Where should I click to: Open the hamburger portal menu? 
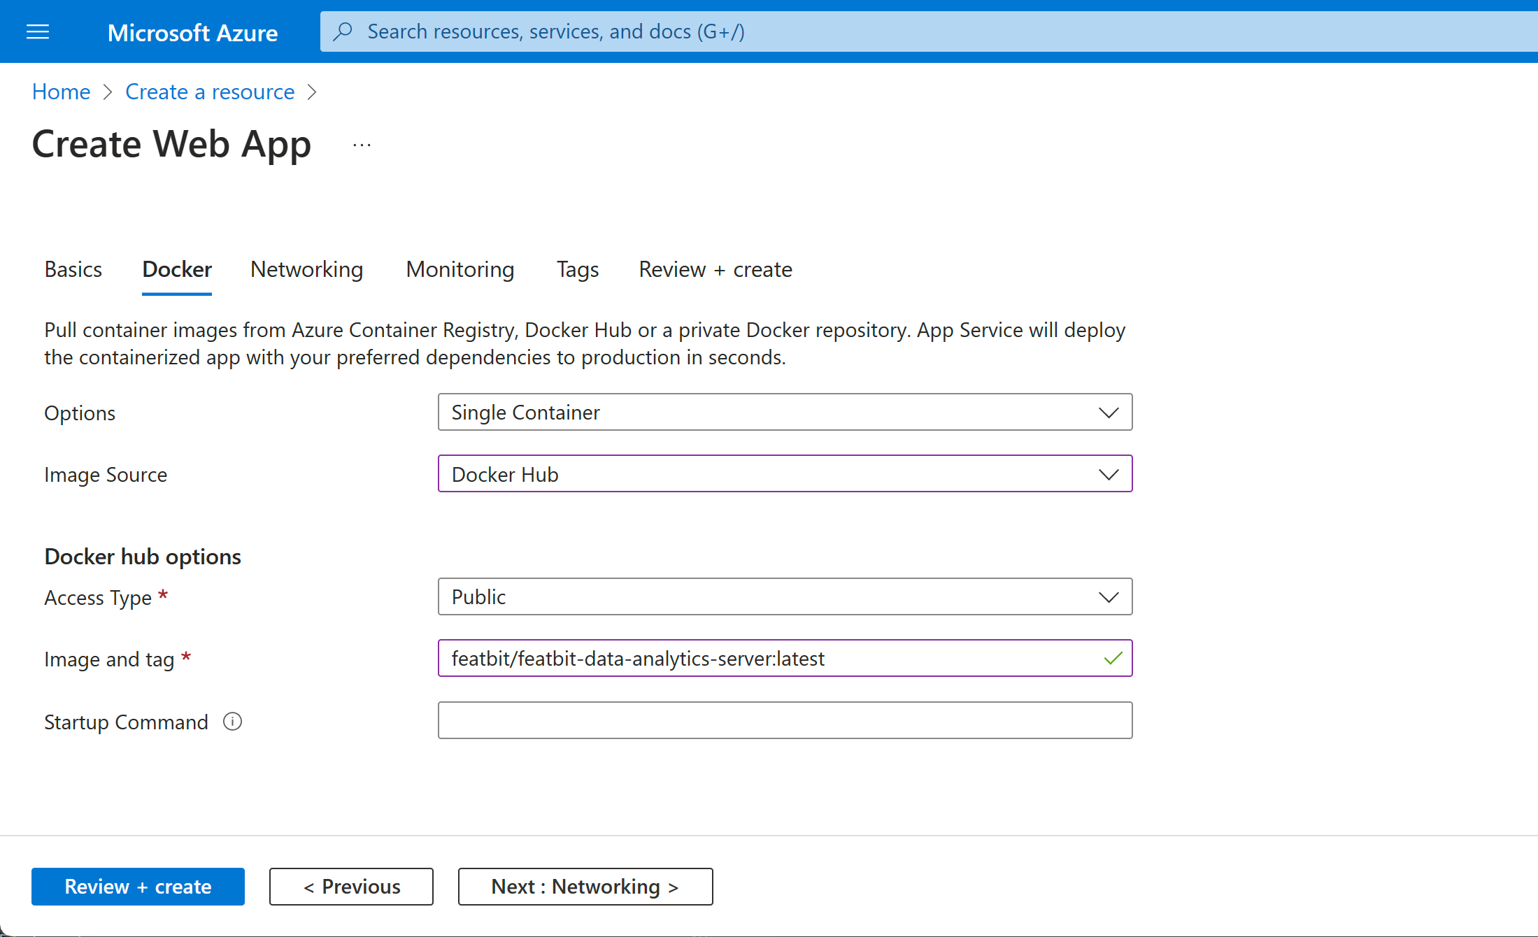(x=38, y=31)
